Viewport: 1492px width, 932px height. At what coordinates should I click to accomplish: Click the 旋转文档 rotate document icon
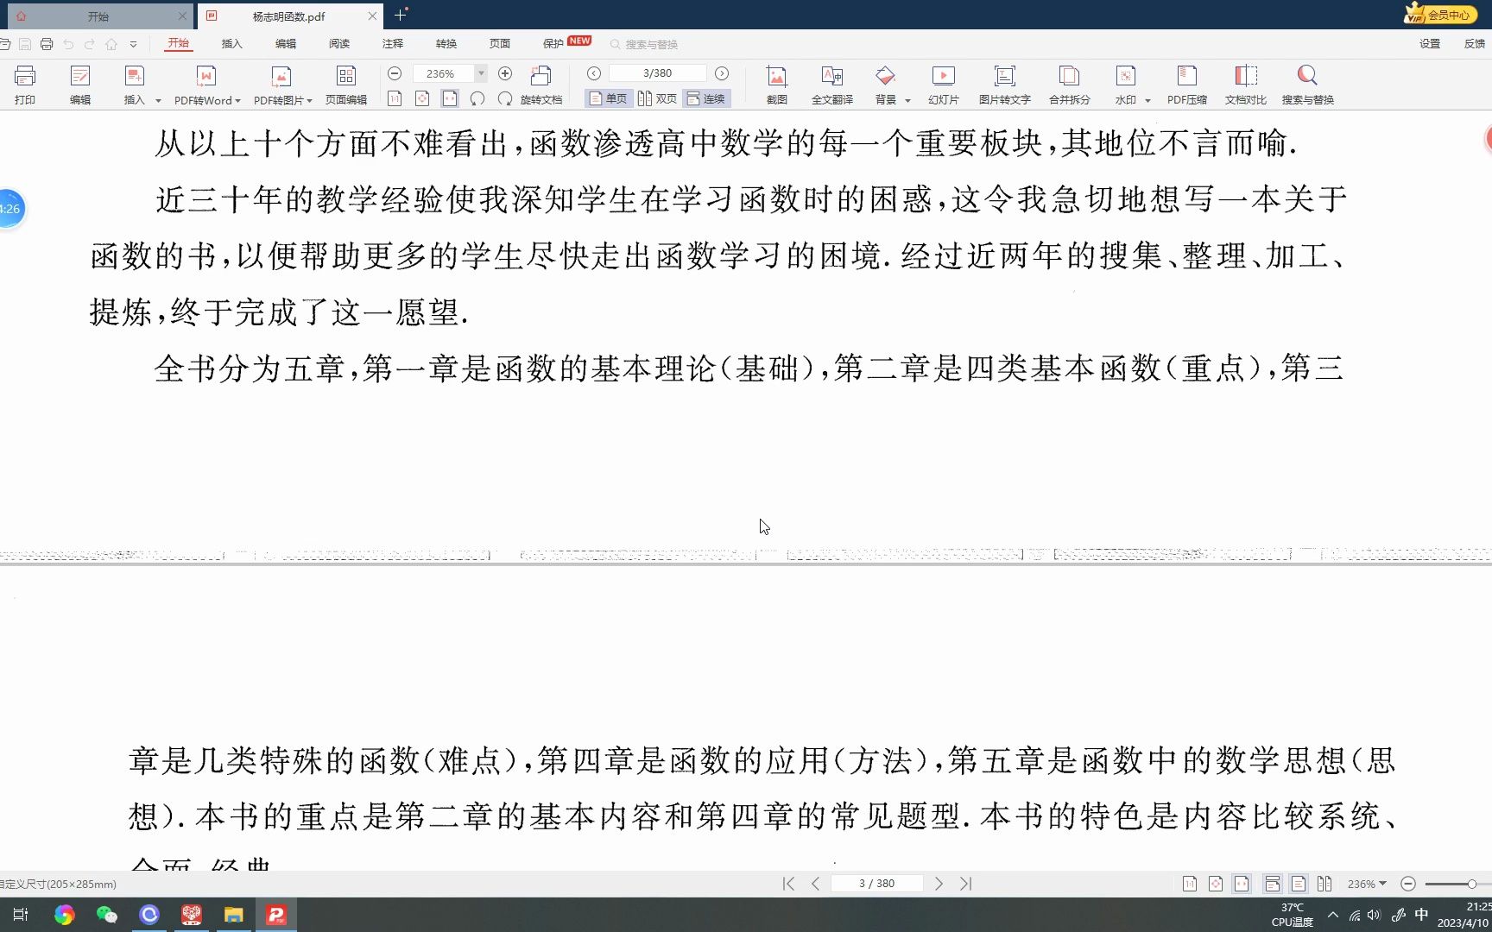click(541, 85)
